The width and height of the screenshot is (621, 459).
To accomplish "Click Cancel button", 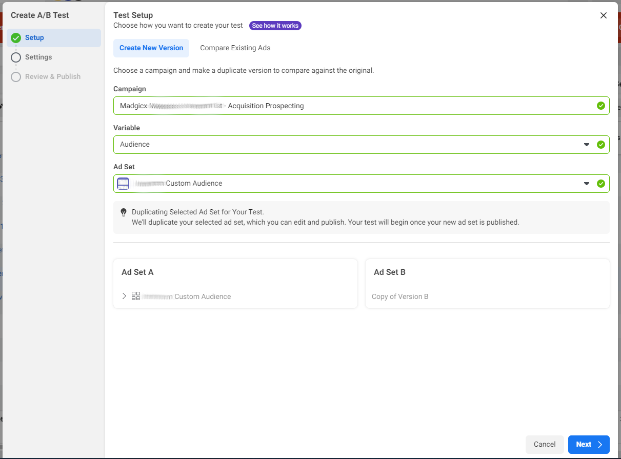I will pyautogui.click(x=545, y=445).
